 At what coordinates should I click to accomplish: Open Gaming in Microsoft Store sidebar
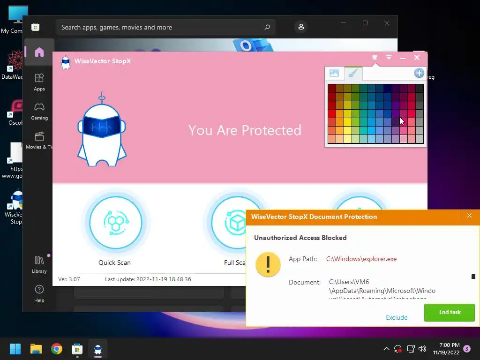point(39,111)
